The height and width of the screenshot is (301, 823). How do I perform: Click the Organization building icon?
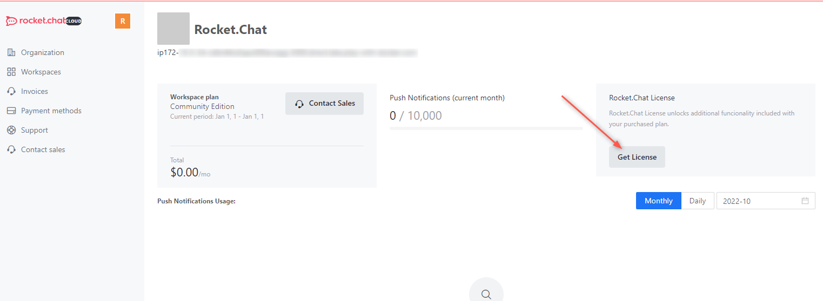[x=11, y=52]
